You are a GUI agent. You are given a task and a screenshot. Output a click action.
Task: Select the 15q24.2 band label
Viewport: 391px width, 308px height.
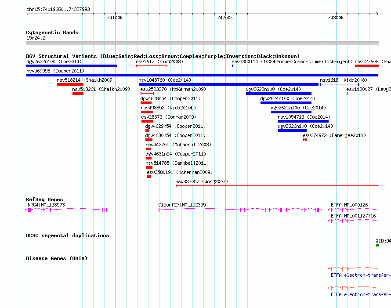[36, 38]
